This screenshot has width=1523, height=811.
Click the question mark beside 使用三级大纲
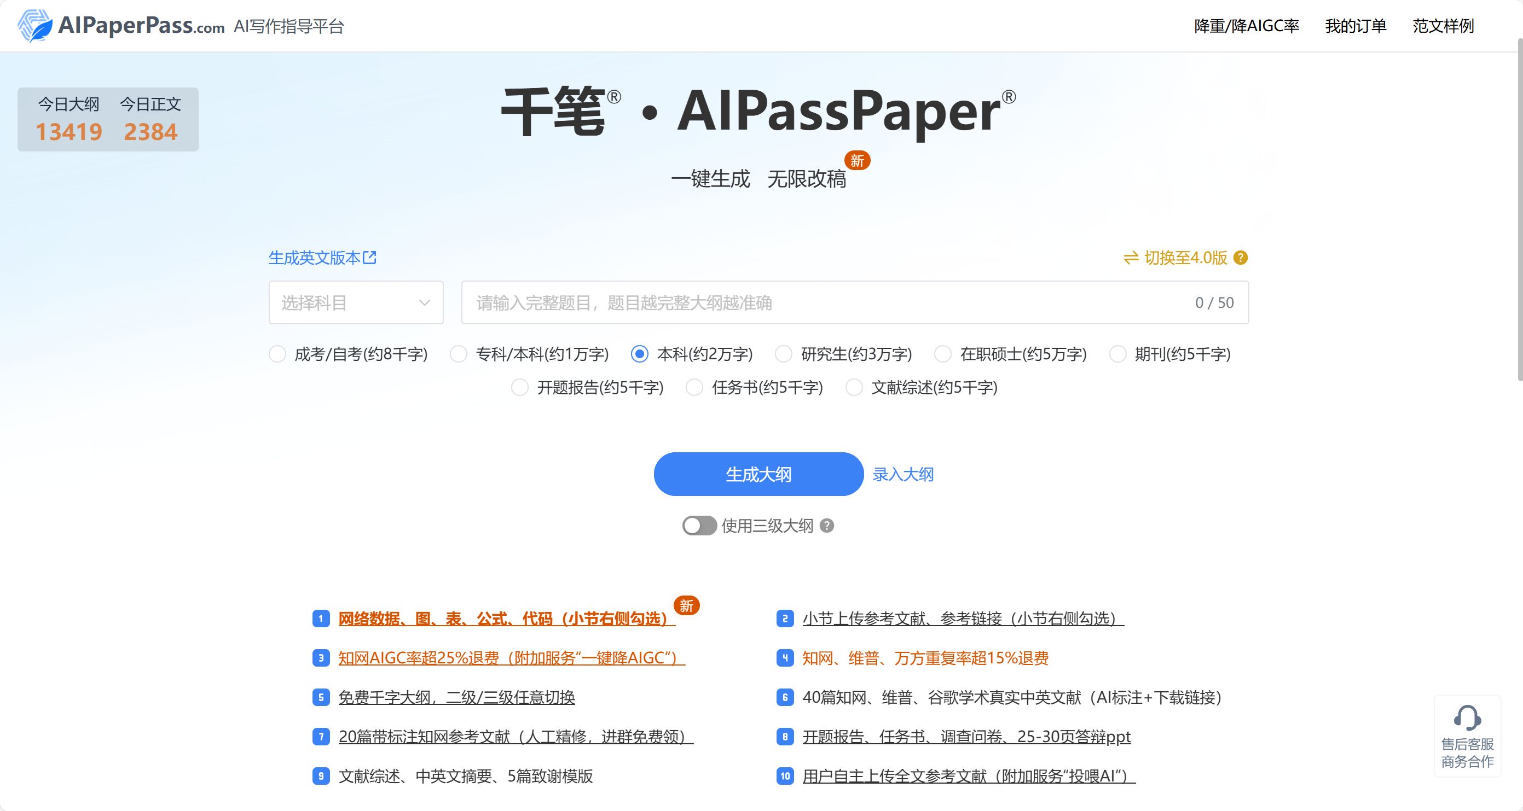(x=827, y=526)
